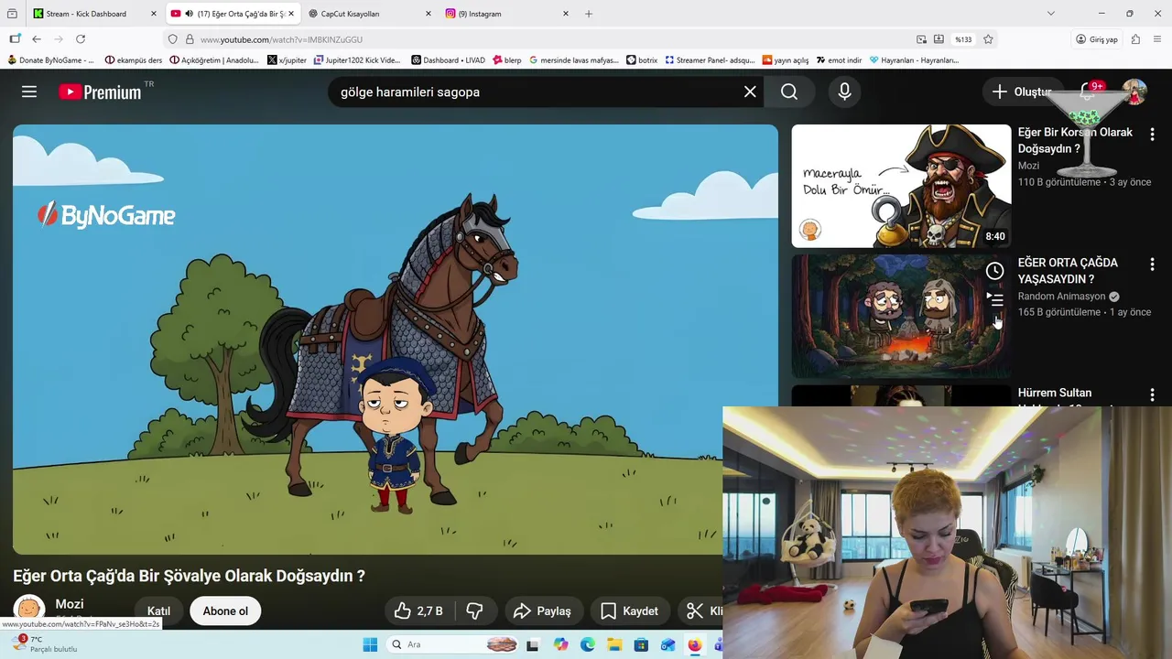Like the video with the thumbs-up icon

click(419, 610)
